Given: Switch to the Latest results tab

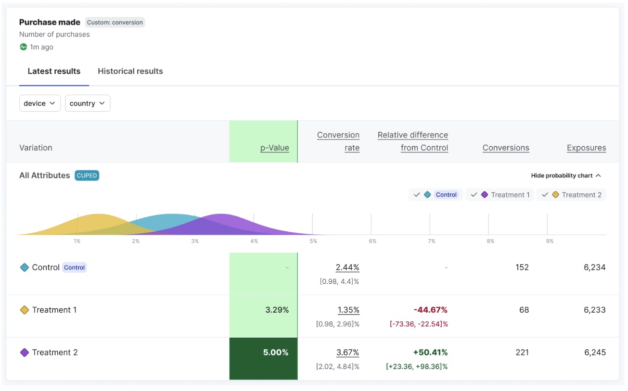Looking at the screenshot, I should click(x=54, y=71).
